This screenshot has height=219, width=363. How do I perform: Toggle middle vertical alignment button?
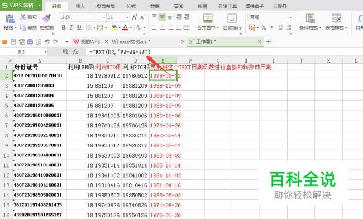[162, 17]
